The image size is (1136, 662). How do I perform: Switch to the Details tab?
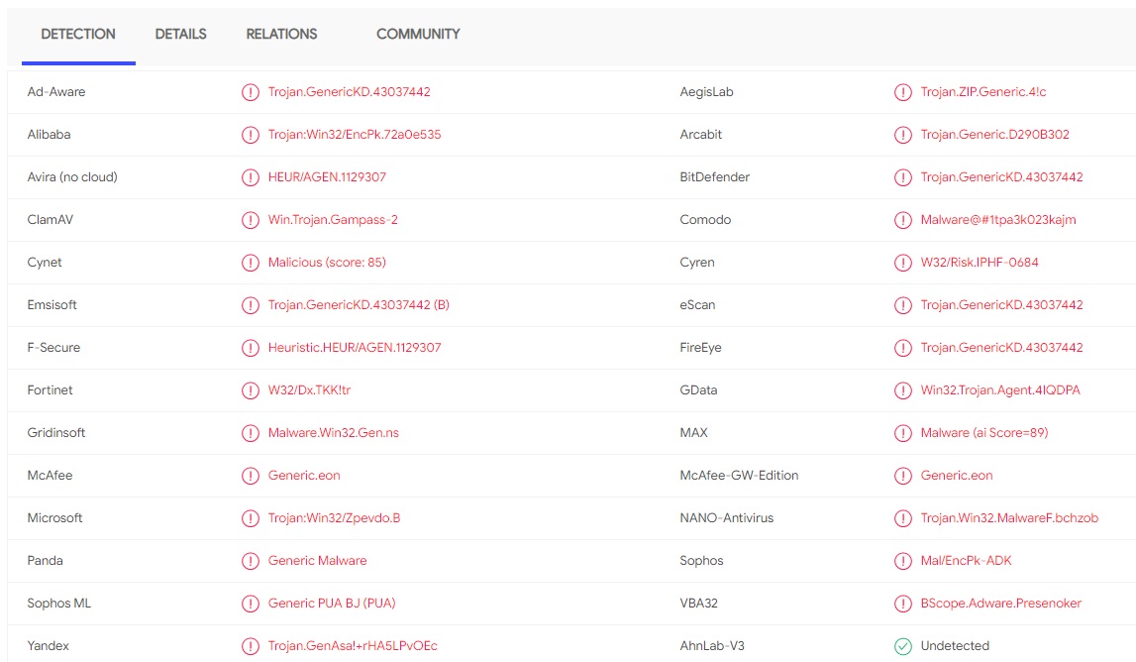[180, 34]
